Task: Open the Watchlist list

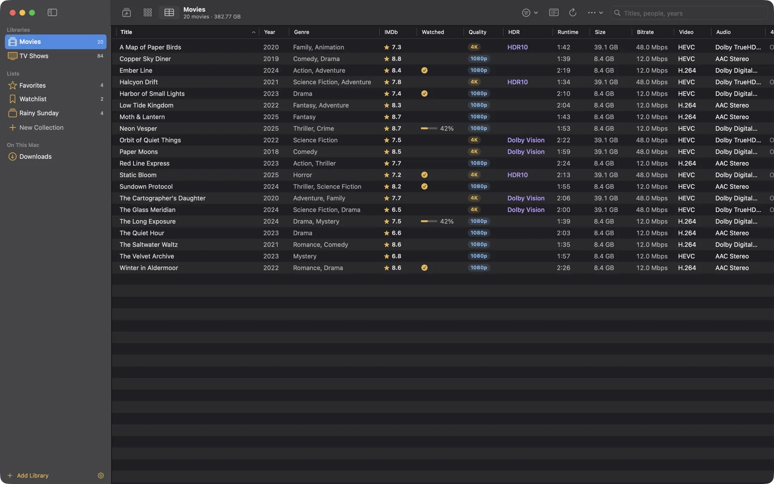Action: tap(55, 99)
